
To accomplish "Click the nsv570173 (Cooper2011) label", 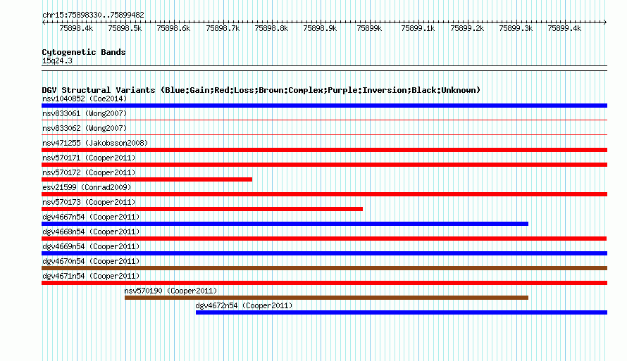I will (89, 202).
